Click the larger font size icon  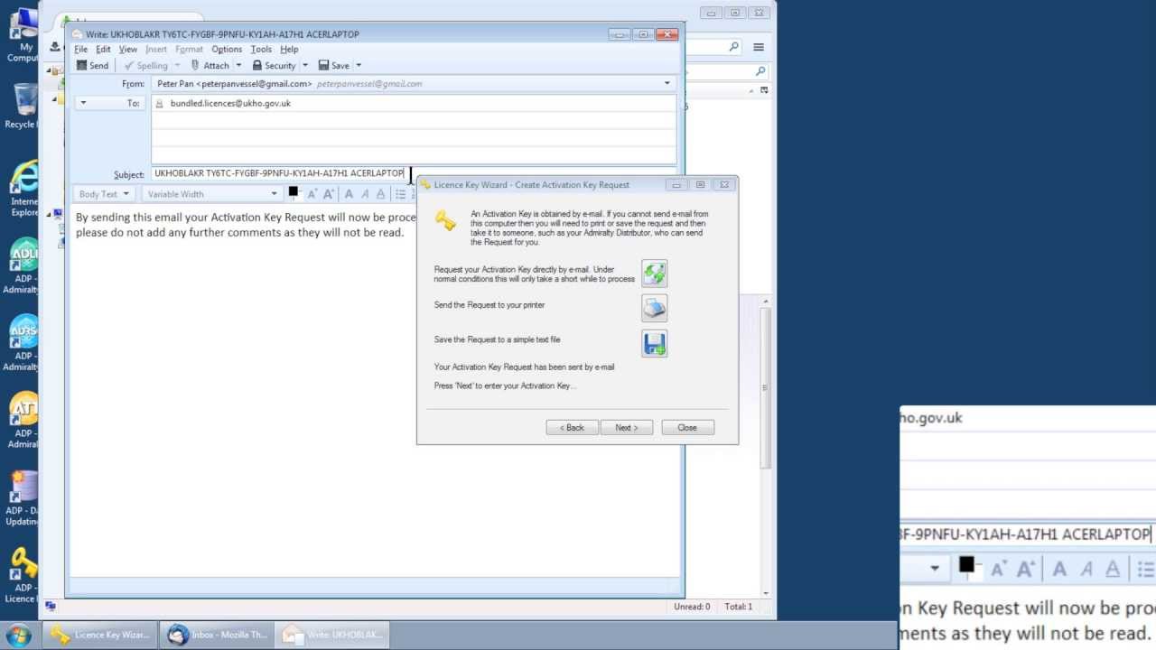coord(329,194)
